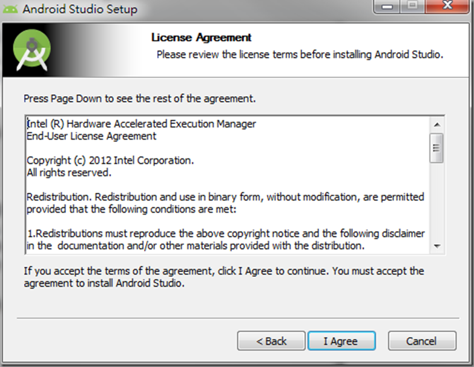Click the '1.Redistributions must reproduce' paragraph
Viewport: 474px width, 367px height.
click(x=226, y=239)
